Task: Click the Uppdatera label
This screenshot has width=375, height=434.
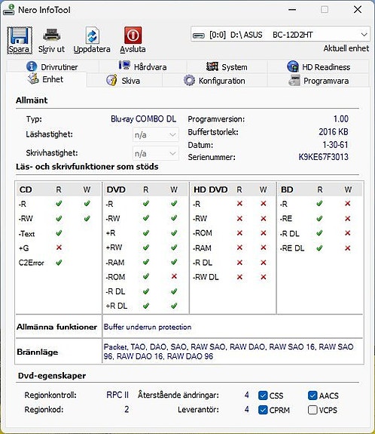Action: [92, 49]
